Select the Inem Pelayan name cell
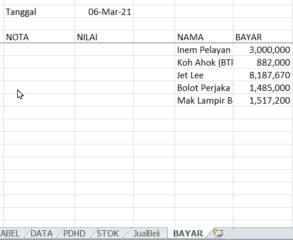Screen dimensions: 293x240 pyautogui.click(x=204, y=49)
